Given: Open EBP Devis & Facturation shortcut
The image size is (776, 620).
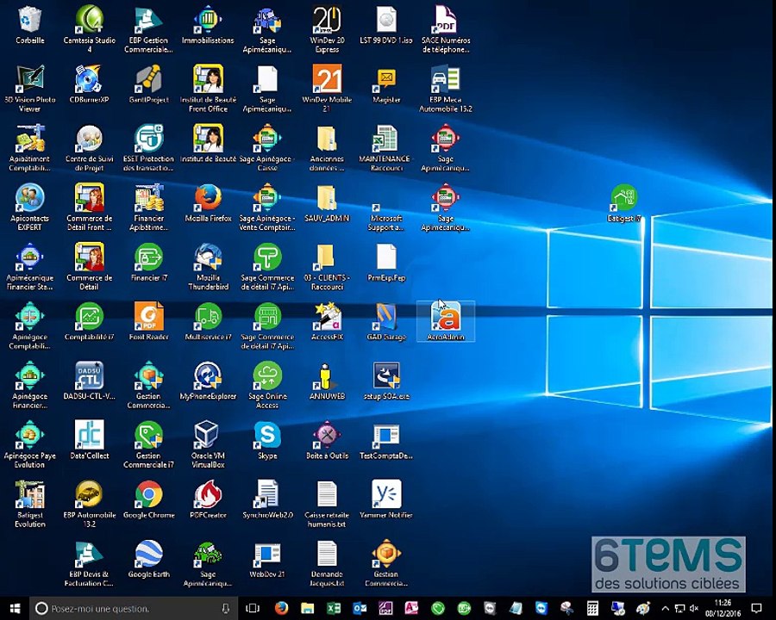Looking at the screenshot, I should click(89, 562).
